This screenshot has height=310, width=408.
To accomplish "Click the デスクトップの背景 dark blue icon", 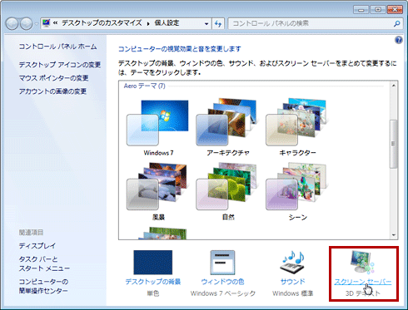I will (153, 263).
